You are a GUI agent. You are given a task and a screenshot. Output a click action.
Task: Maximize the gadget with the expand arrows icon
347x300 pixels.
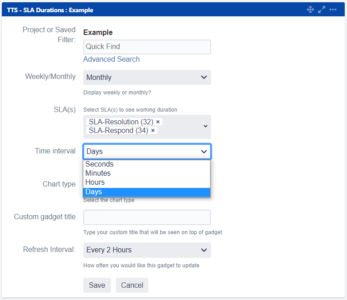point(322,10)
